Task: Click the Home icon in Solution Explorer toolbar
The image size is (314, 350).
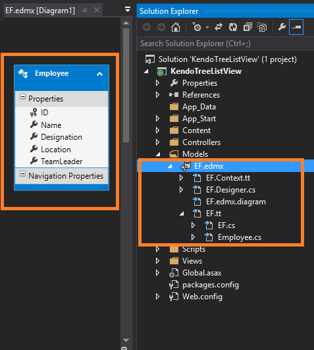Action: 176,27
